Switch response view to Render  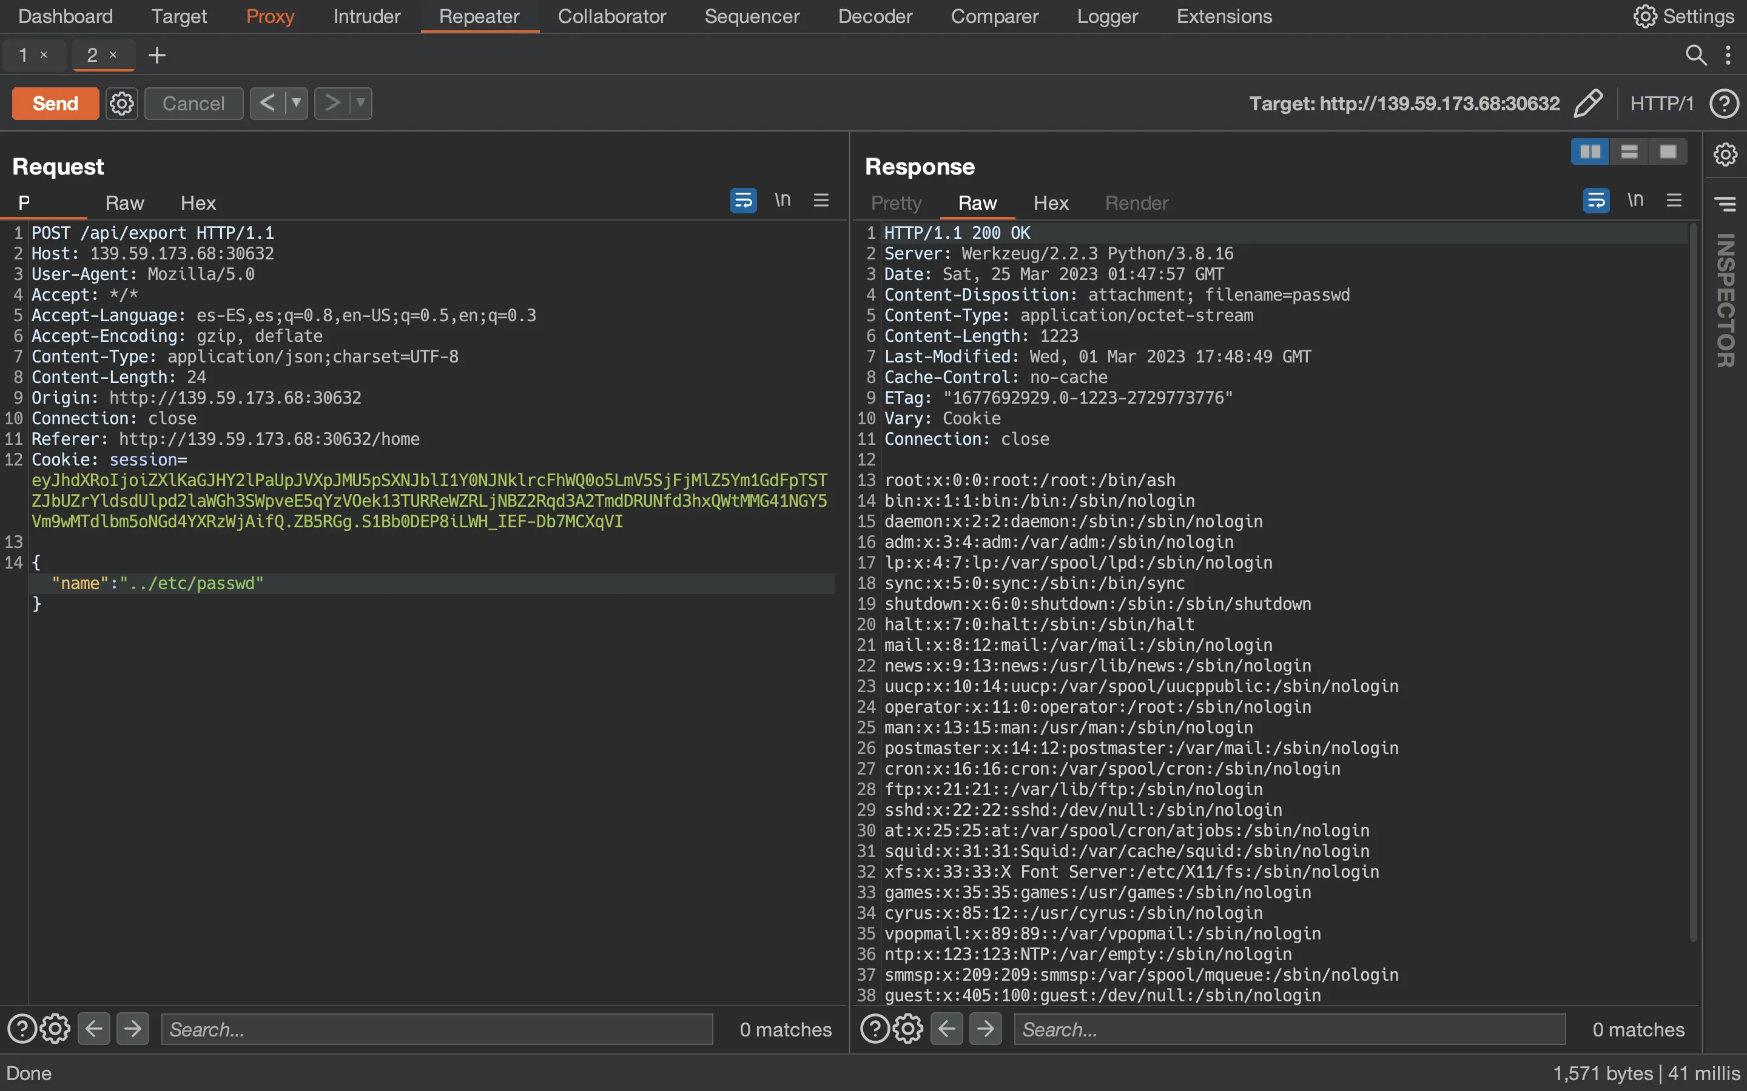pos(1136,203)
